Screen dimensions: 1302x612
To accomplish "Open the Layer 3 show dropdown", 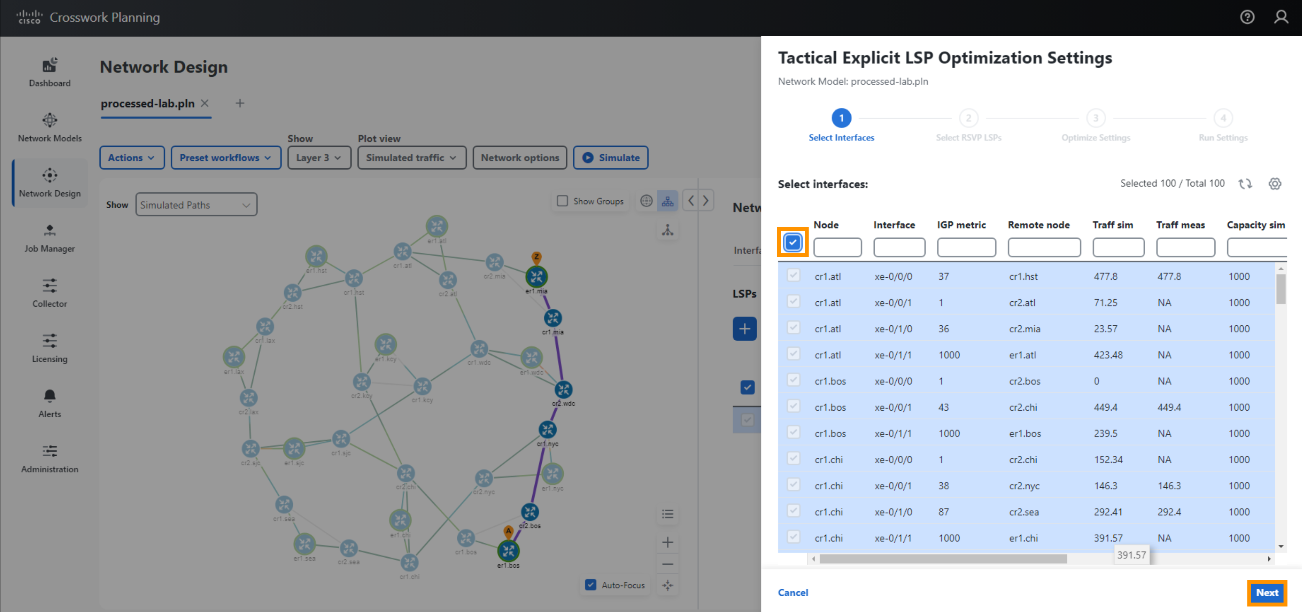I will pyautogui.click(x=319, y=157).
